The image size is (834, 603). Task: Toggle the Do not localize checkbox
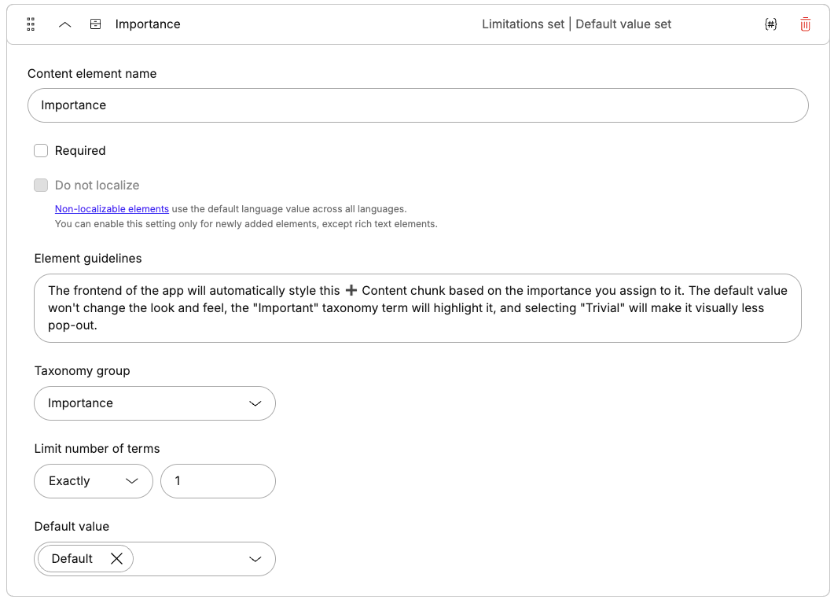tap(41, 186)
